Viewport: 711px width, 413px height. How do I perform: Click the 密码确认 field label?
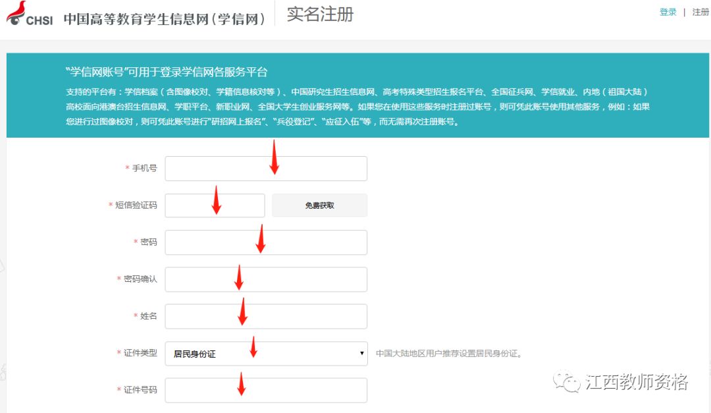(140, 279)
